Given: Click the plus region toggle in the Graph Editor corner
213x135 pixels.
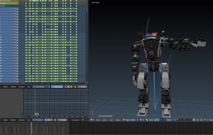Looking at the screenshot, I should tap(87, 93).
